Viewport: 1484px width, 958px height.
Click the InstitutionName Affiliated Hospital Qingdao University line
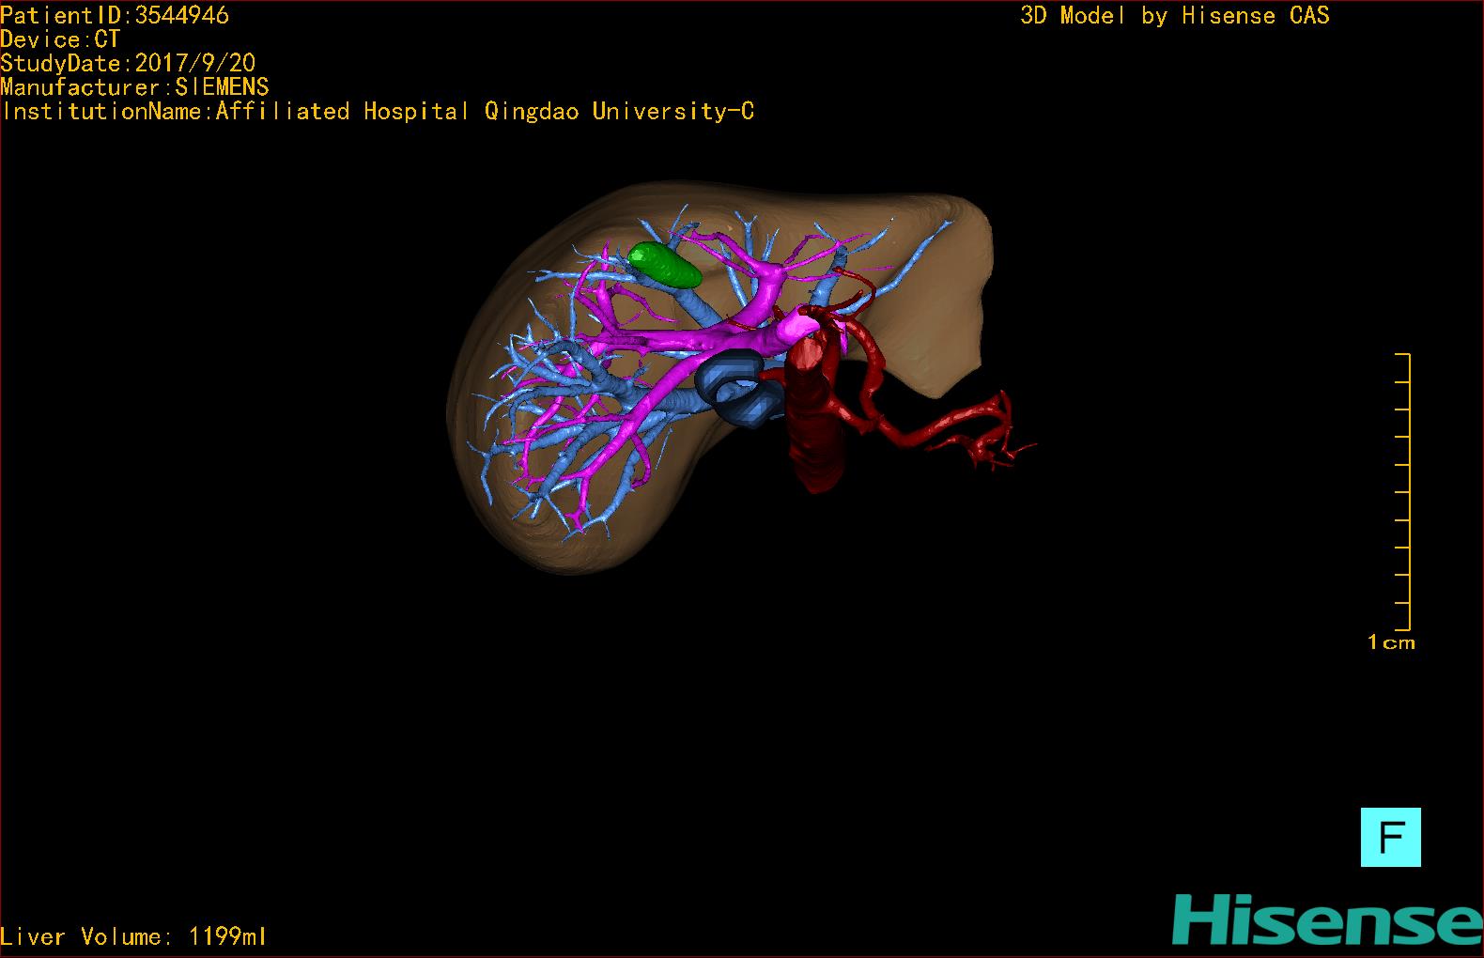tap(378, 111)
